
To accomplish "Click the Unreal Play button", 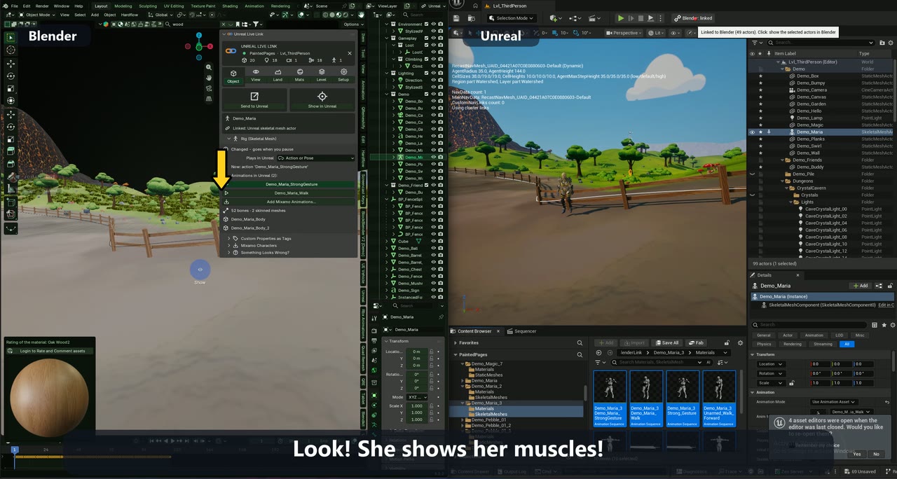I will 621,18.
